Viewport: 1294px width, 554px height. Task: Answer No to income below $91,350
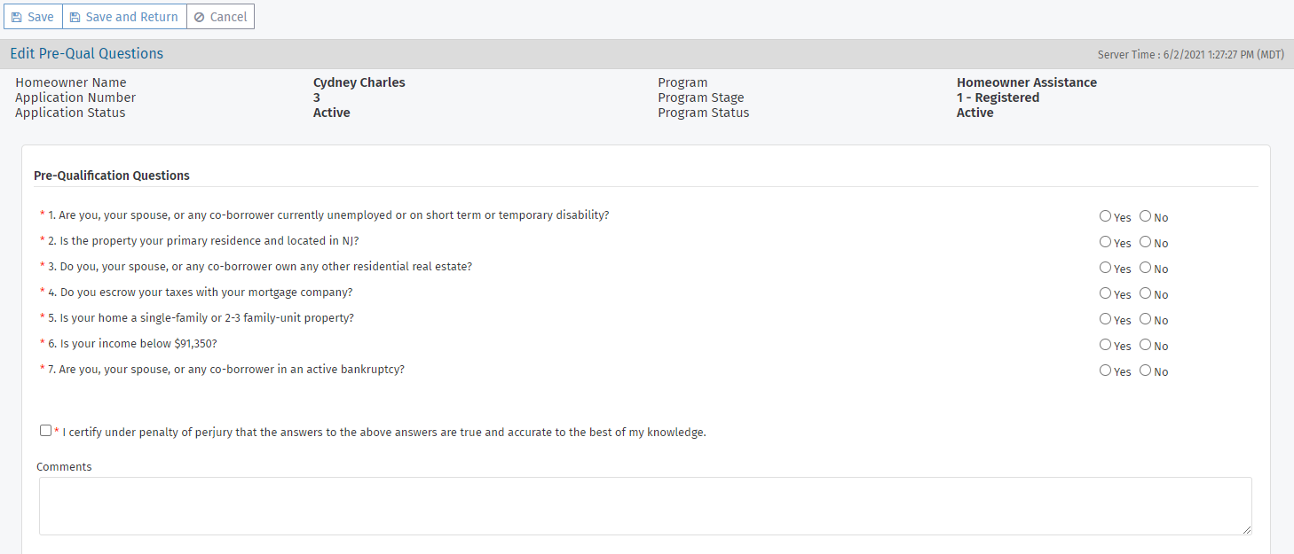(x=1145, y=345)
